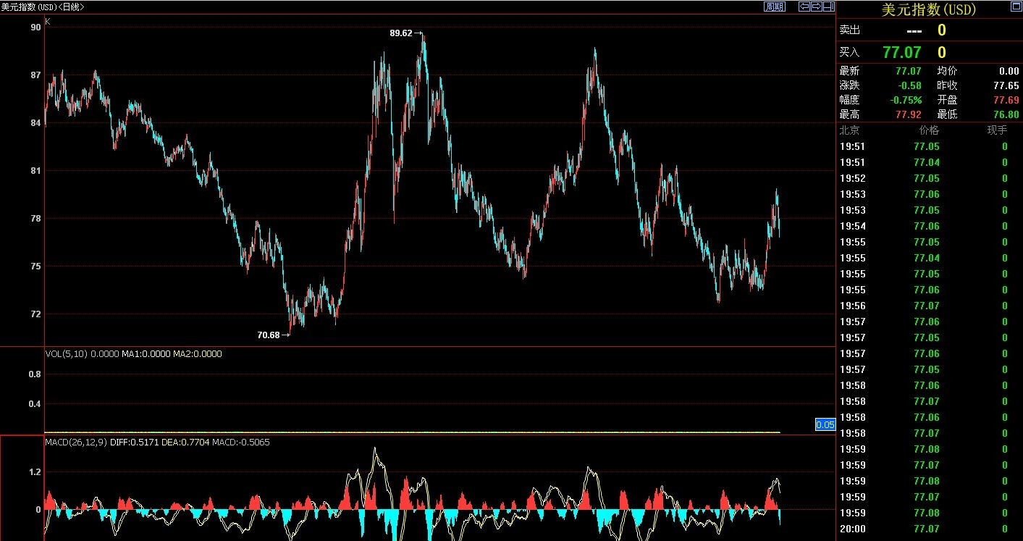Click the 均价 value 0.00

1009,71
